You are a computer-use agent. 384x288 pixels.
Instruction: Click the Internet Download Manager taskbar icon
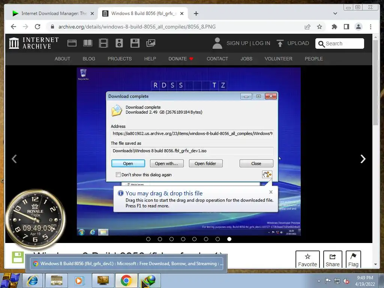[150, 280]
